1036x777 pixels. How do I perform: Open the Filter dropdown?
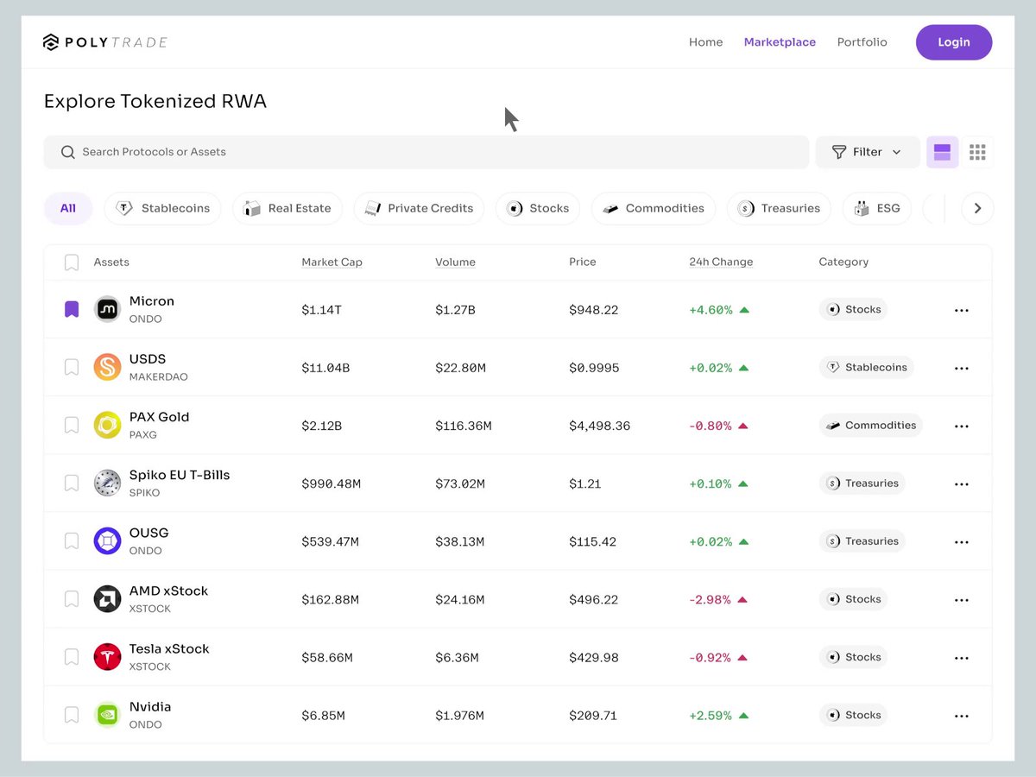(867, 152)
